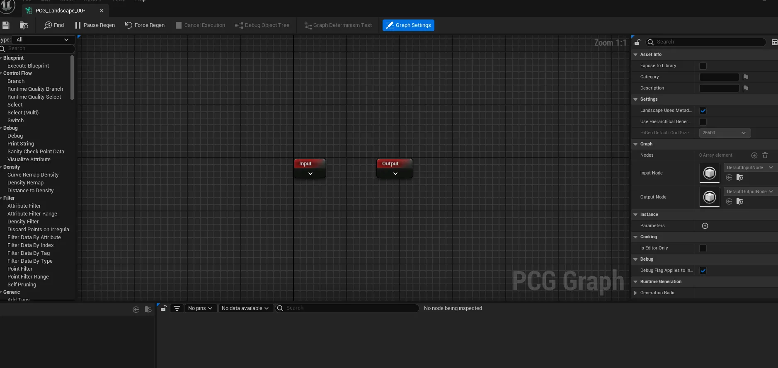Select Execute Blueprint node entry
Viewport: 778px width, 368px height.
[28, 66]
